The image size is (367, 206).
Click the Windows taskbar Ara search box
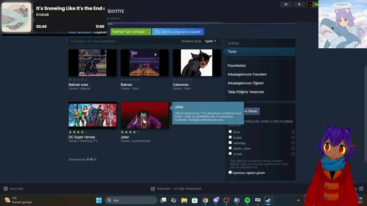tap(131, 200)
